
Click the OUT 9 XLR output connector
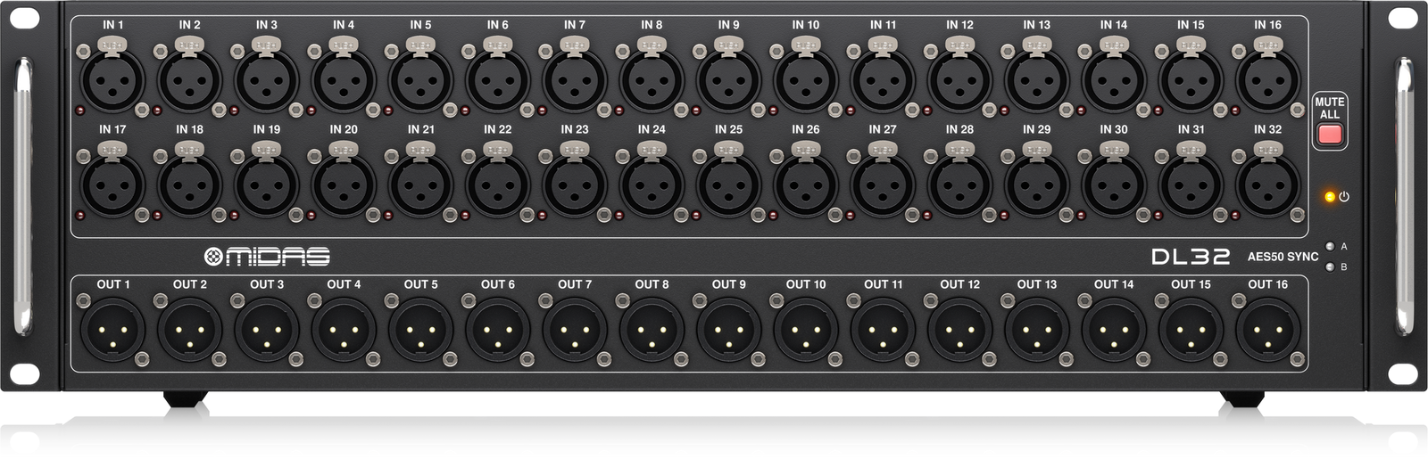[x=728, y=330]
